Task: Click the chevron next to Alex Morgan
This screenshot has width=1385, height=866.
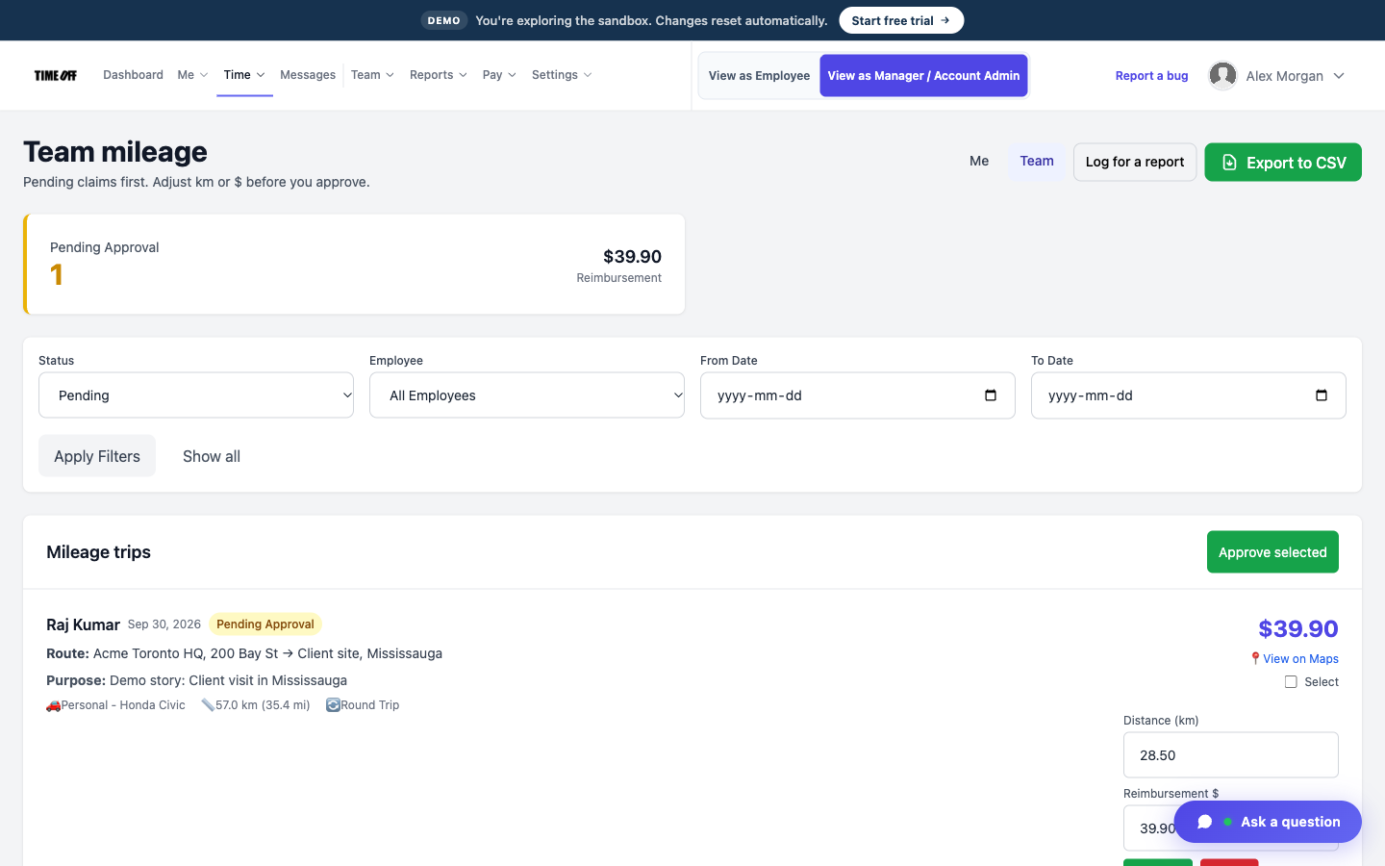Action: [x=1339, y=76]
